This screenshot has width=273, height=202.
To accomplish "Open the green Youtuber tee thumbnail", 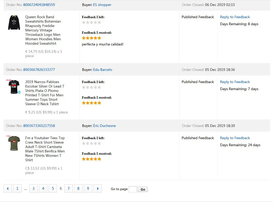I will click(14, 143).
